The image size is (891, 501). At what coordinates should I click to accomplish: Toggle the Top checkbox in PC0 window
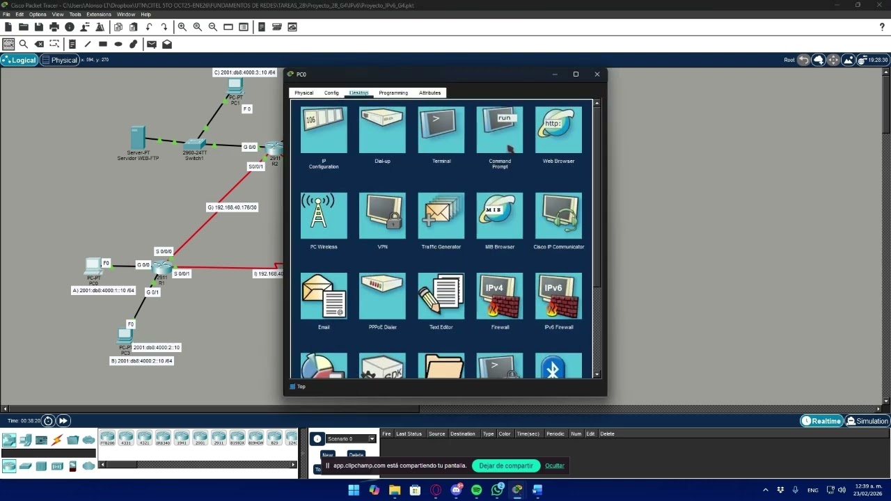point(292,387)
